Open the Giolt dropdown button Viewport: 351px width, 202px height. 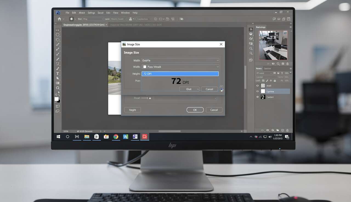(x=189, y=89)
